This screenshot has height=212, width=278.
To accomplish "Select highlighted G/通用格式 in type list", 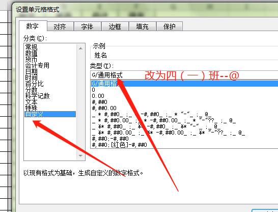I will coord(184,84).
